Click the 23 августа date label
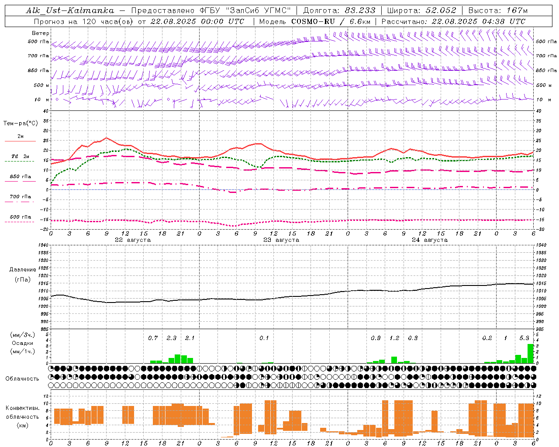 click(x=281, y=240)
